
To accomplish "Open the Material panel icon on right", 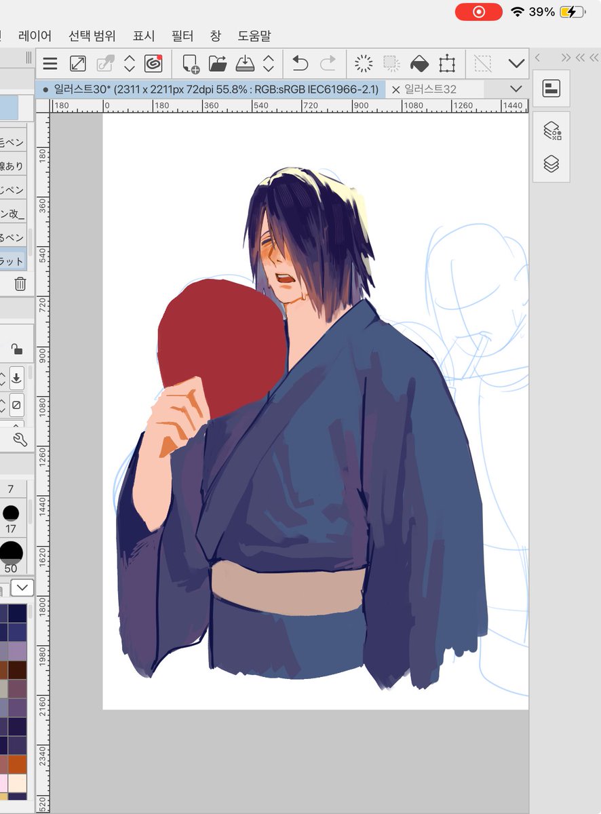I will pos(551,131).
